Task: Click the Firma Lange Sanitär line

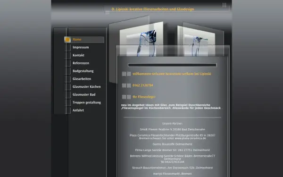Action: coord(172,150)
